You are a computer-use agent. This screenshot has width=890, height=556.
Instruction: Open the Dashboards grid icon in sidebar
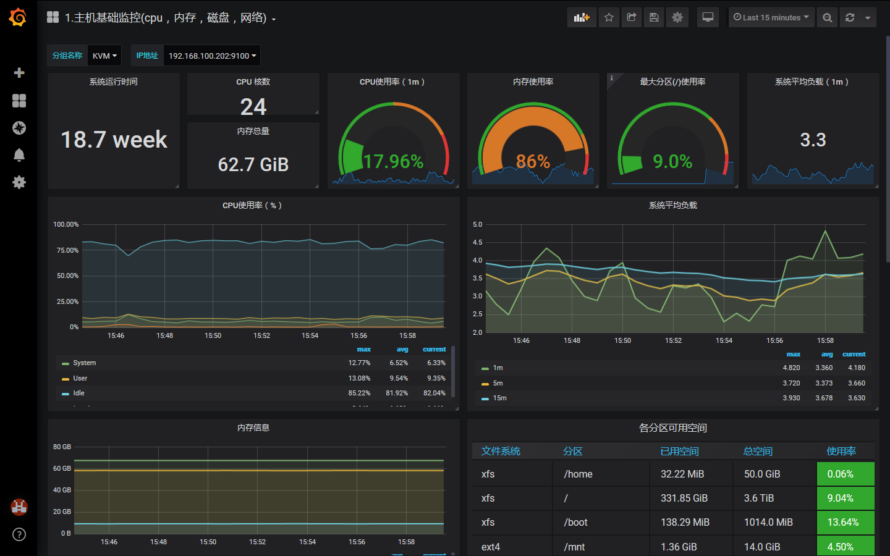(x=19, y=101)
